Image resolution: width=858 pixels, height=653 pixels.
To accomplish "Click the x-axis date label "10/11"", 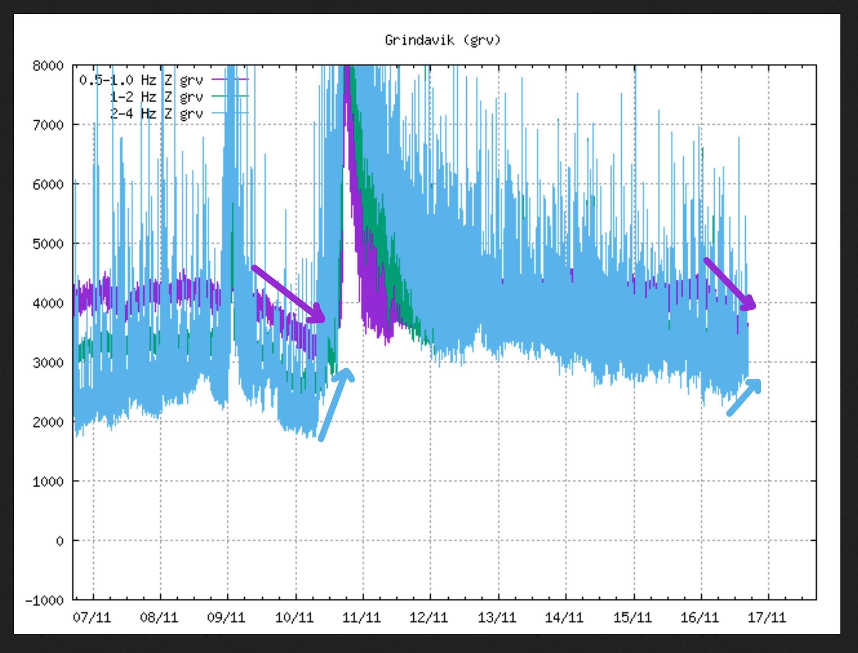I will click(295, 617).
